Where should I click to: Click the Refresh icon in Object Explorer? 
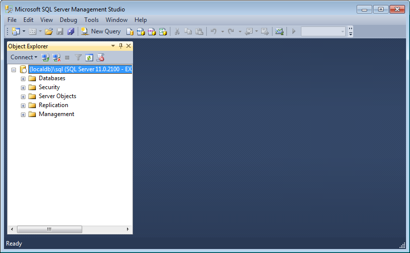click(89, 57)
